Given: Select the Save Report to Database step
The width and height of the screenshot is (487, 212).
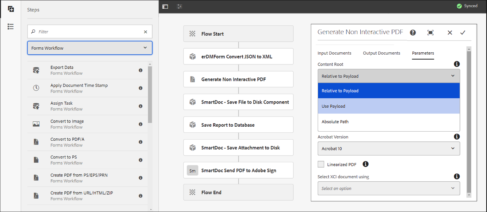Looking at the screenshot, I should [x=238, y=125].
